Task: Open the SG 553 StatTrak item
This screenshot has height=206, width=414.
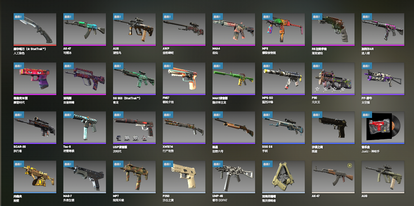Action: click(x=134, y=79)
